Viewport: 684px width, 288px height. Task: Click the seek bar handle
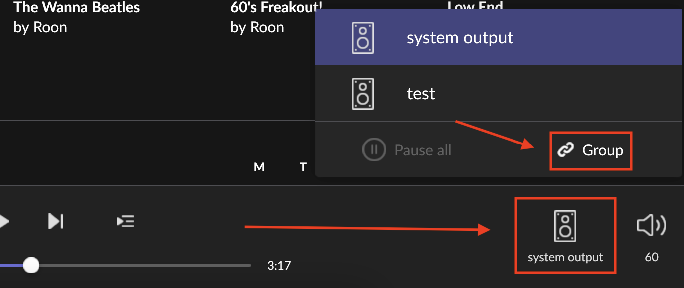coord(31,265)
